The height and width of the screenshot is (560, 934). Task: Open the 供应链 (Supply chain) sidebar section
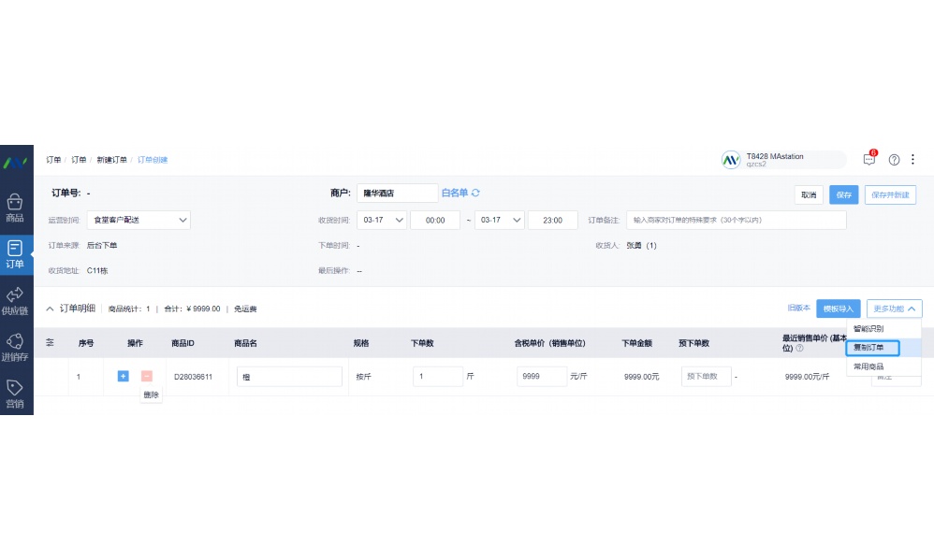[x=15, y=301]
